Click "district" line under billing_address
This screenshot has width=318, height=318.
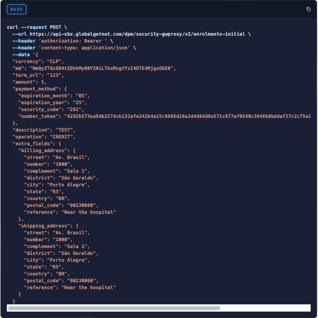61,178
